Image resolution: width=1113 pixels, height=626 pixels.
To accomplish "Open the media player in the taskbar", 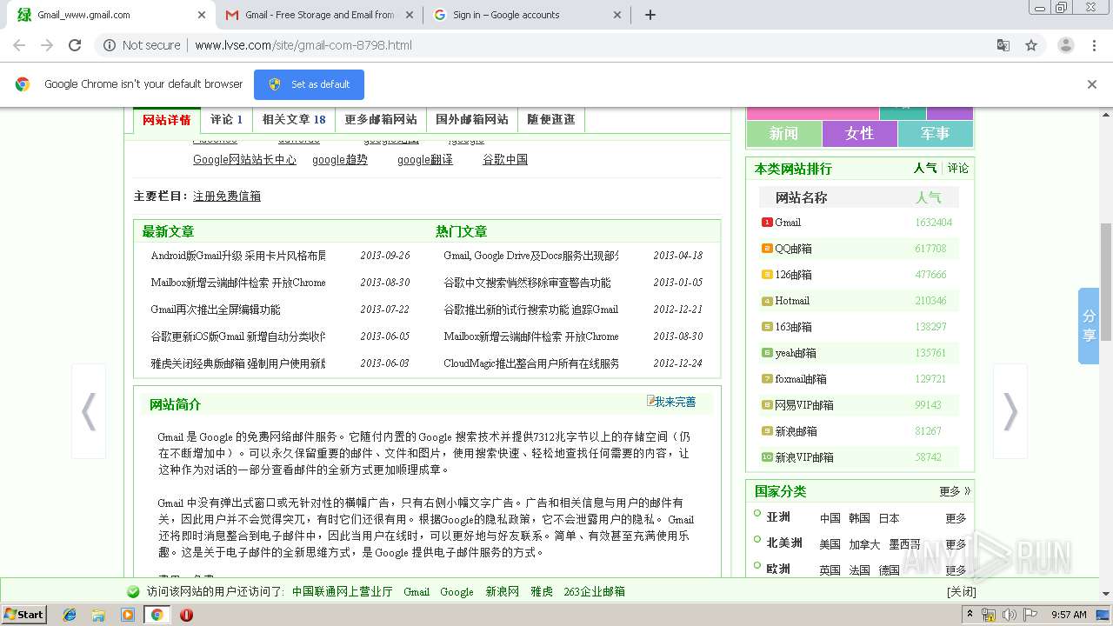I will point(128,615).
